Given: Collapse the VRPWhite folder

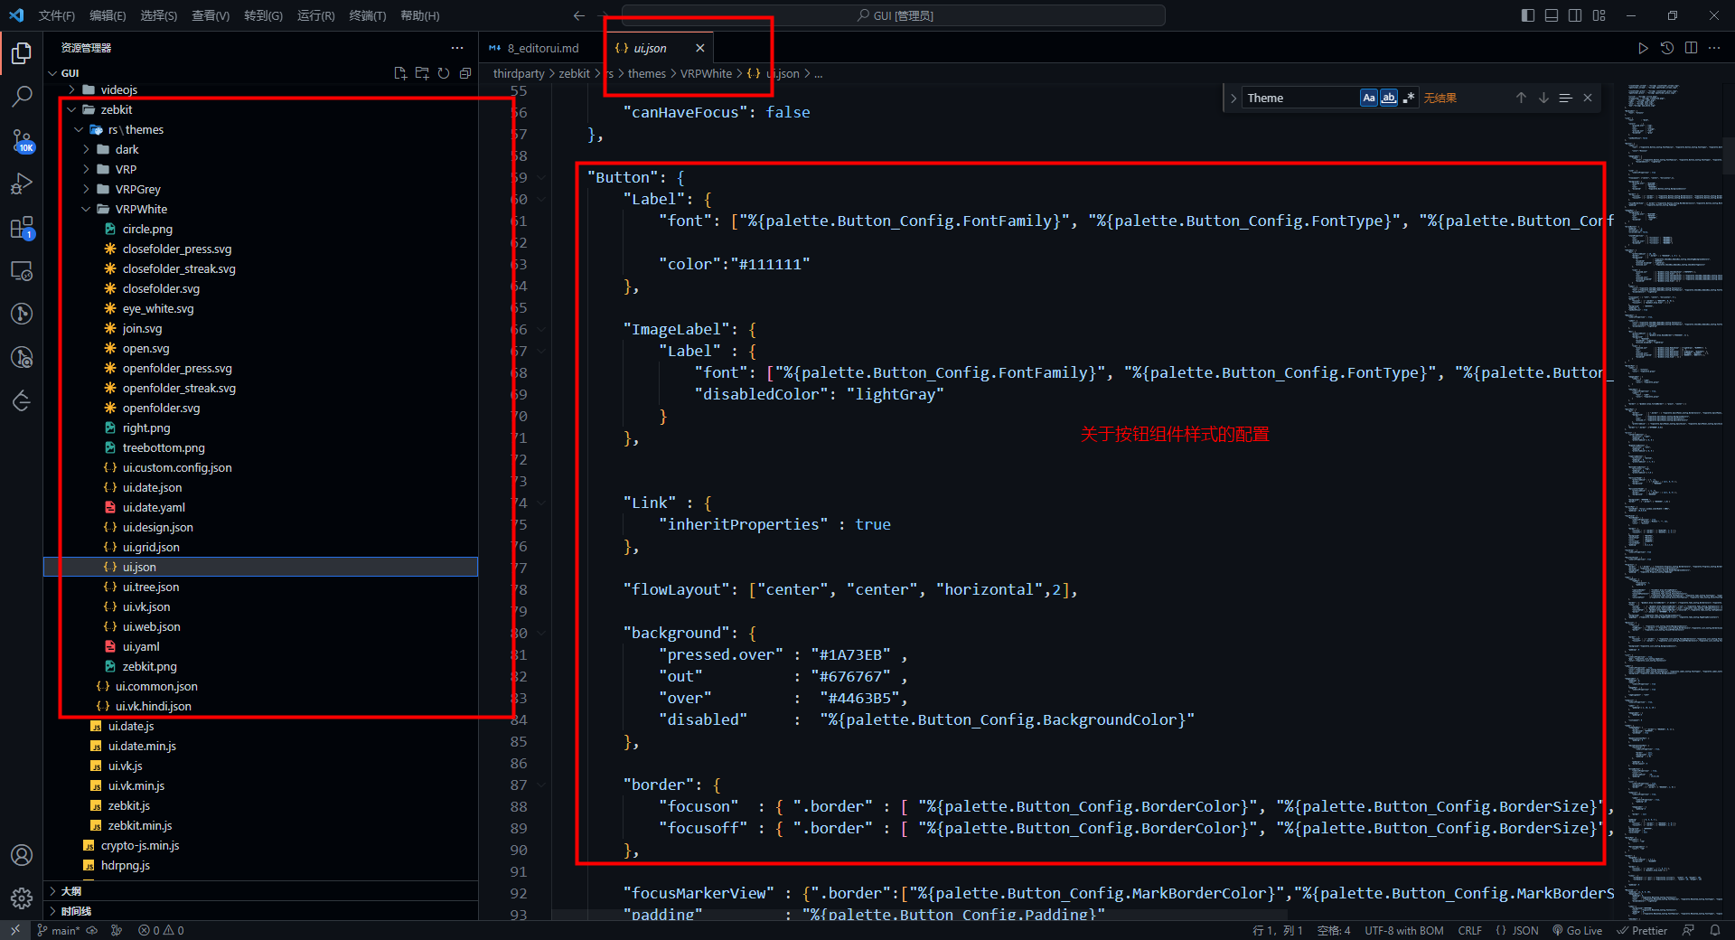Looking at the screenshot, I should click(86, 209).
